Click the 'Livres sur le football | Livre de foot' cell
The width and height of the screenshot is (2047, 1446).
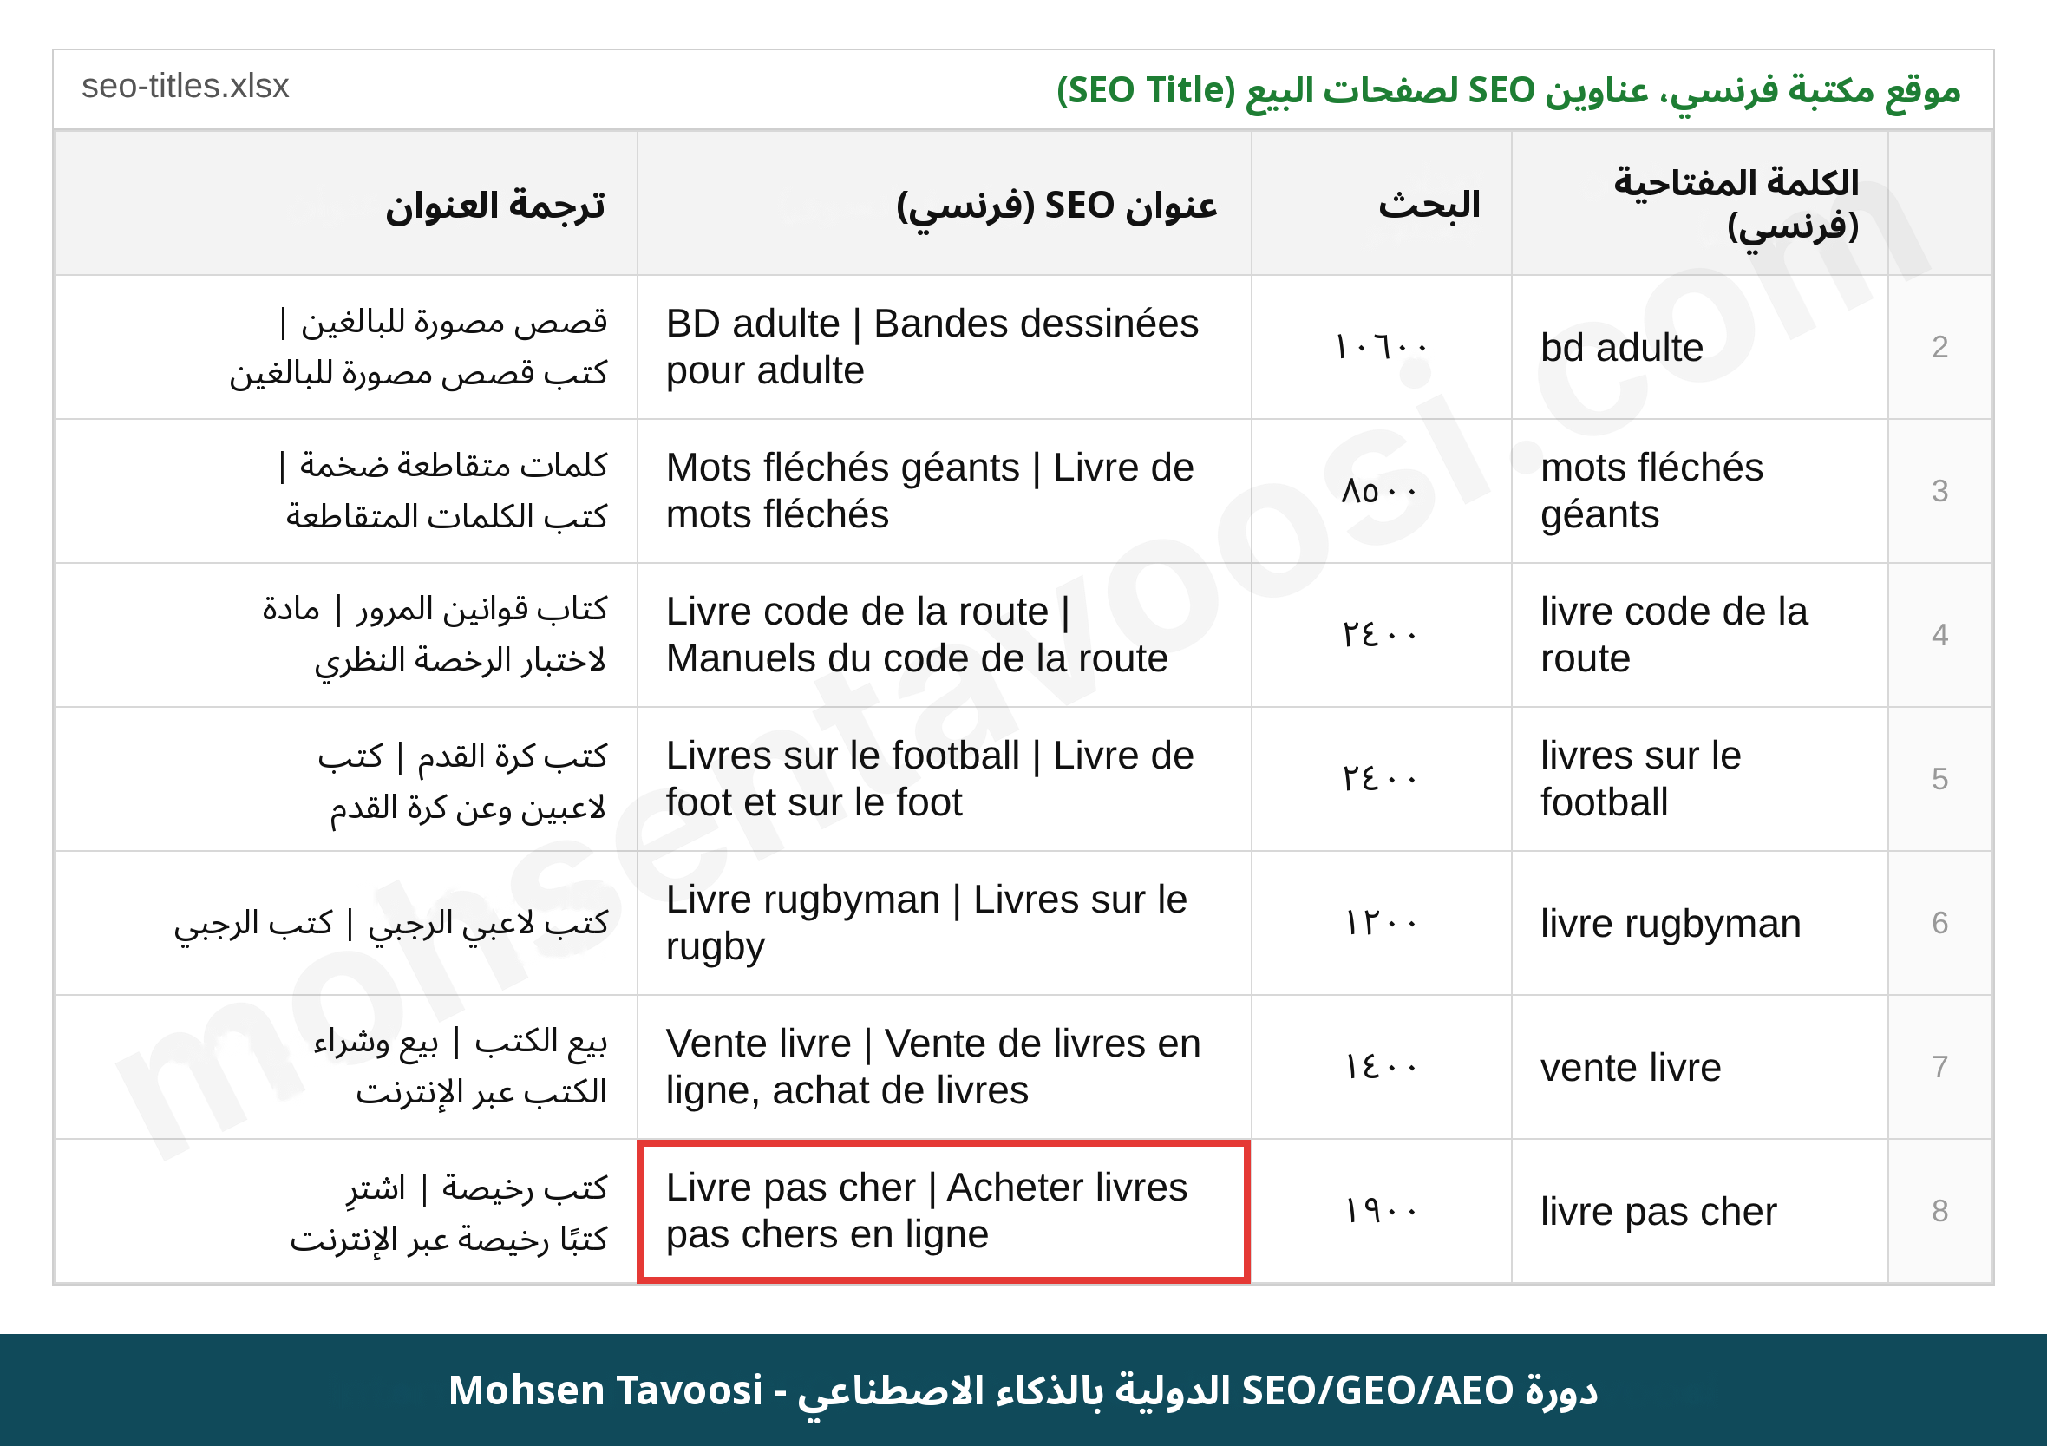[x=945, y=779]
